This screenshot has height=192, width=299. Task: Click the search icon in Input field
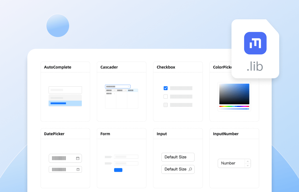190,169
